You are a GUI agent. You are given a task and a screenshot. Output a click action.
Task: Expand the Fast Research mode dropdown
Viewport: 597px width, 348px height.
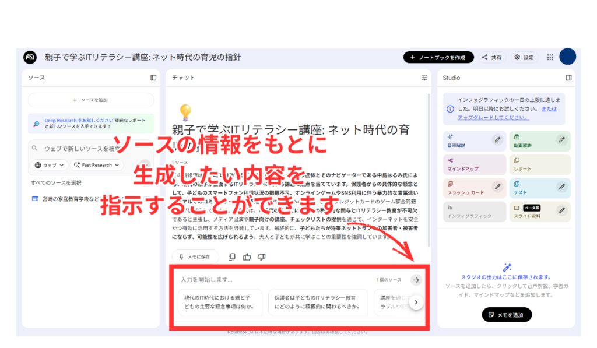[x=97, y=165]
